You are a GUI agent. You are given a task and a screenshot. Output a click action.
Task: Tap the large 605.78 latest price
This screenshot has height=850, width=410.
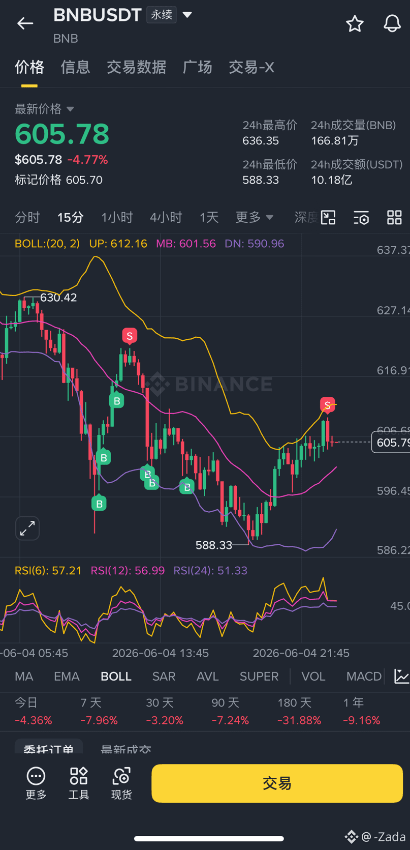click(x=62, y=134)
